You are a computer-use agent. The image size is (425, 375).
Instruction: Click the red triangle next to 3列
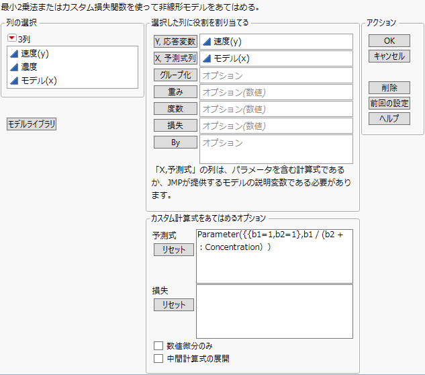pos(12,39)
